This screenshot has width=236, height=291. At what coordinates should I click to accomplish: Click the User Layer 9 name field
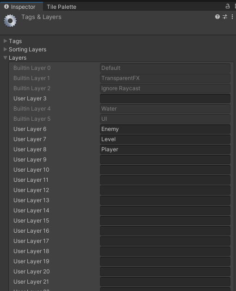click(165, 160)
